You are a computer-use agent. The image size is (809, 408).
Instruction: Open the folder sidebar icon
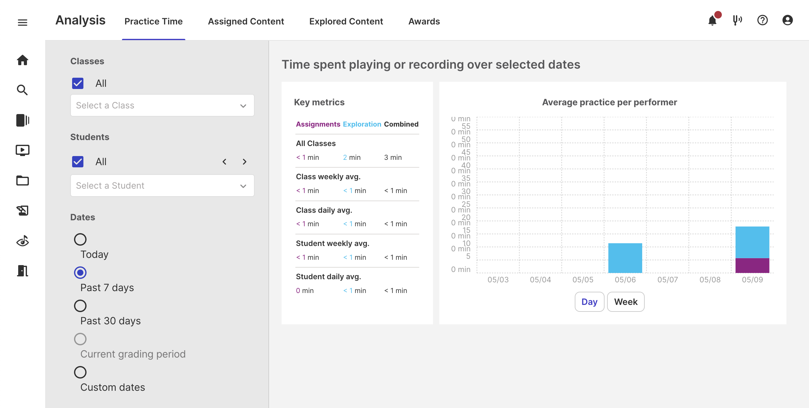tap(22, 180)
